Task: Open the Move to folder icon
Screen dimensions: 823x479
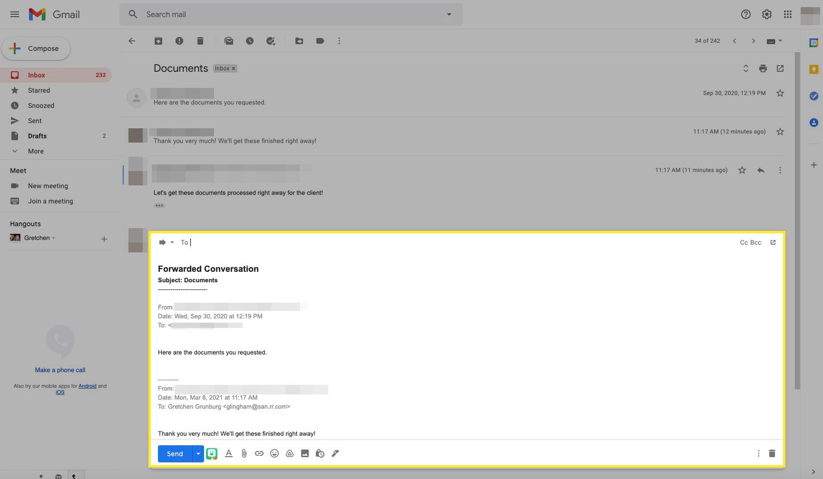Action: (299, 41)
